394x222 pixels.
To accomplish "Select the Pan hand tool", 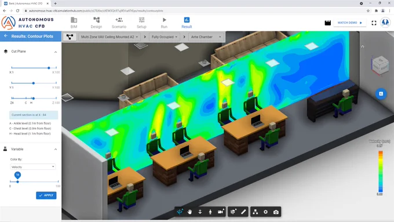I will point(189,212).
